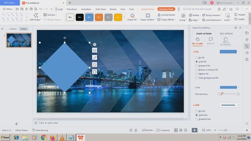Click Font Missing notice
The image size is (251, 141).
click(40, 130)
